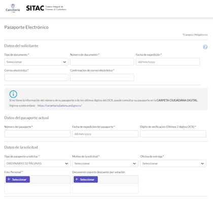Viewport: 213px width, 199px height.
Task: Click the CARPETA CIUDADANA DIGITAL text
Action: coord(177,100)
